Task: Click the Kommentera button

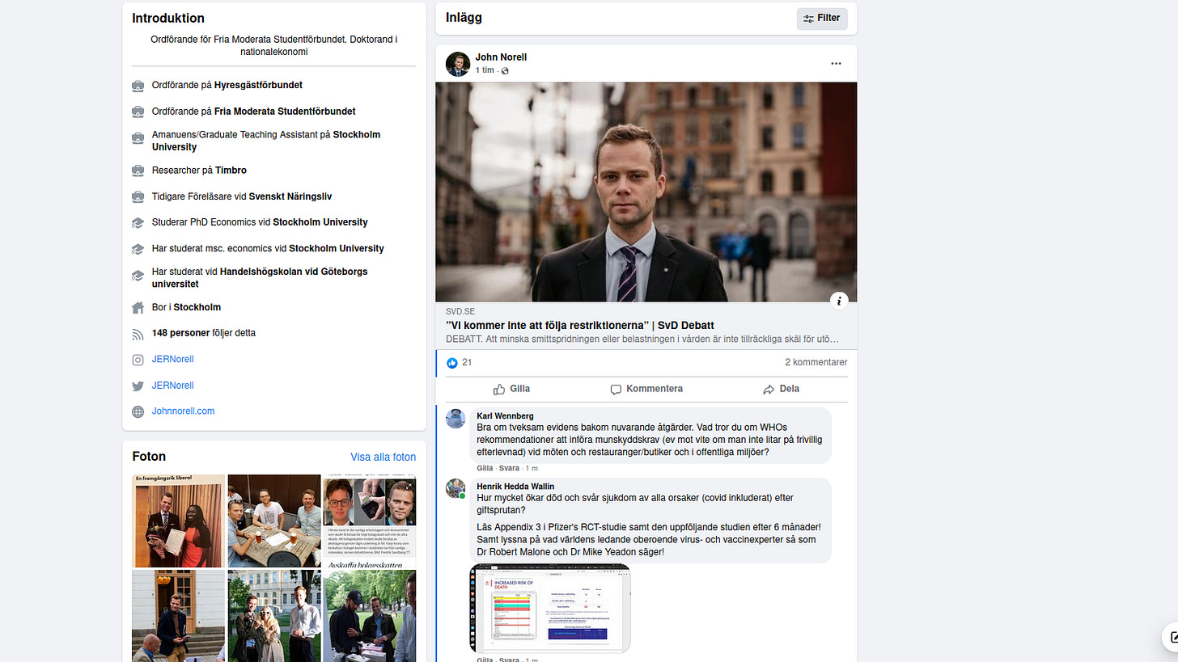Action: 646,389
